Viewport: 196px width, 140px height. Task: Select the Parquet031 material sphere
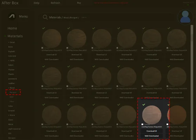coord(52,115)
